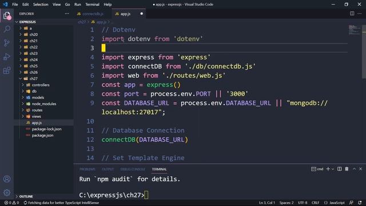The width and height of the screenshot is (366, 206).
Task: Open the Accounts menu icon
Action: (x=7, y=179)
